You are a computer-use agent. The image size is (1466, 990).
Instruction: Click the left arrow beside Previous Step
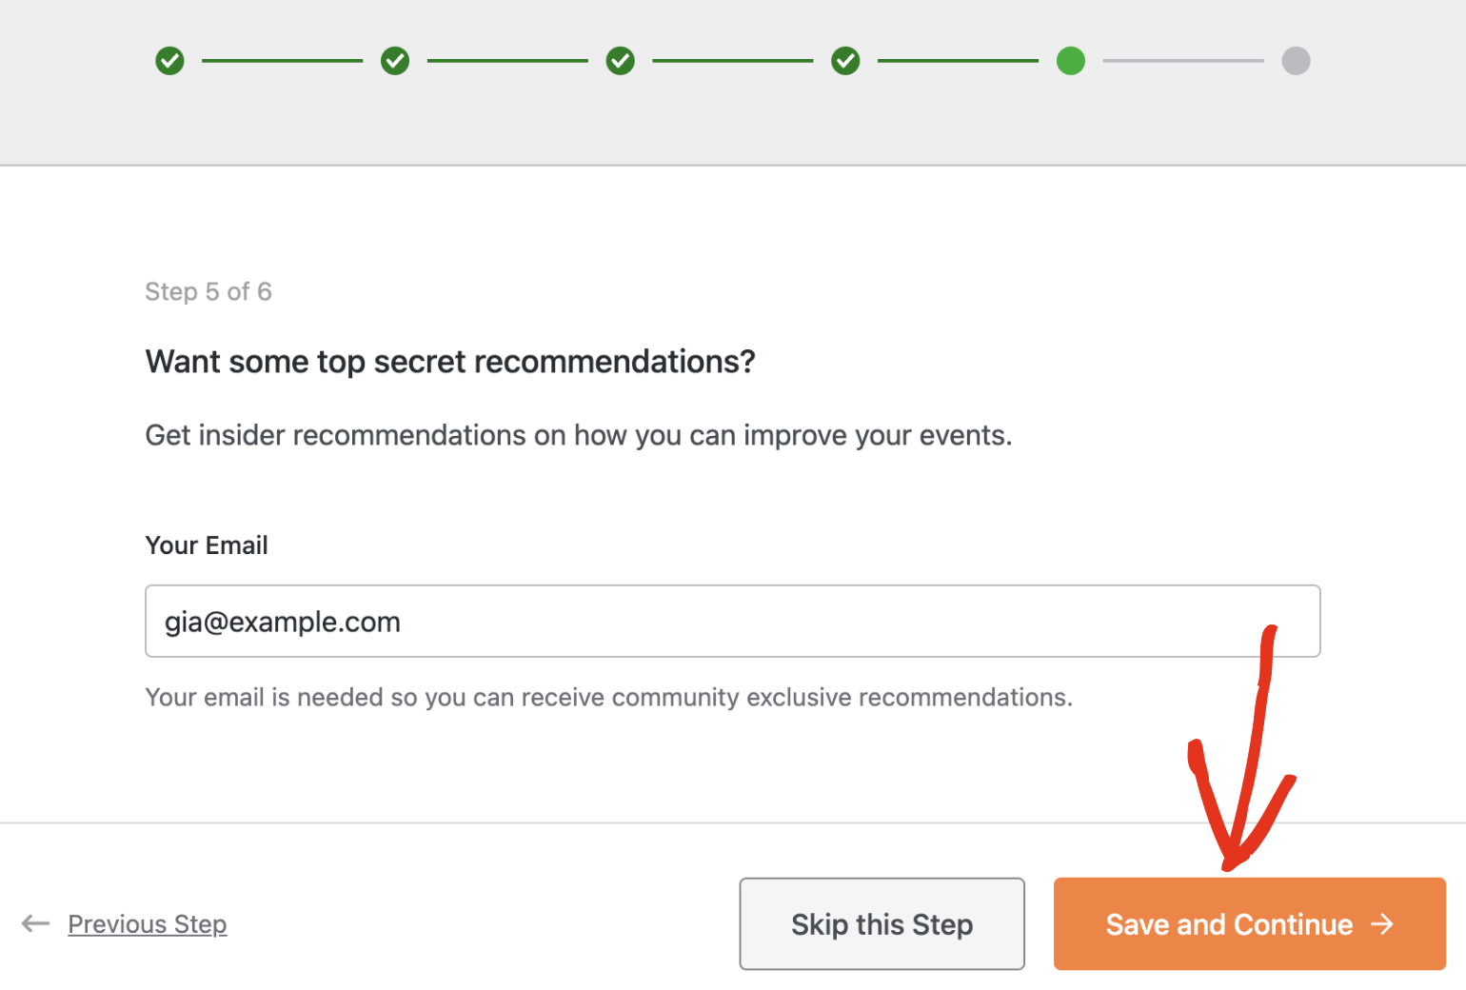[x=35, y=923]
